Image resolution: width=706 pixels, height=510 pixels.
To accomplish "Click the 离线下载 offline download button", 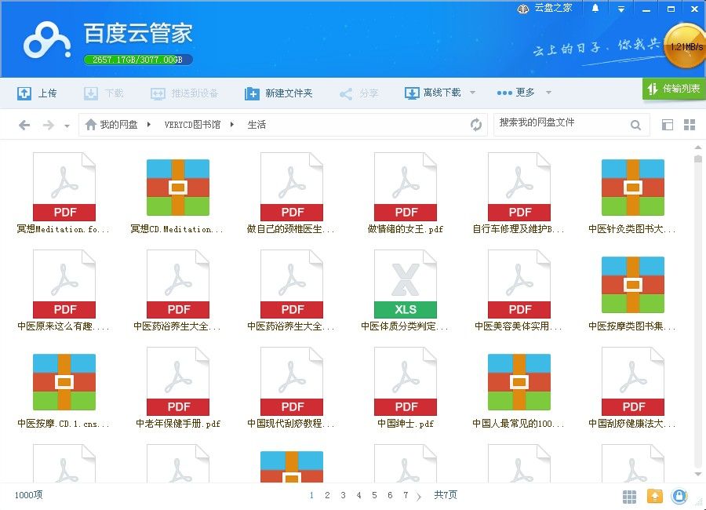I will tap(433, 93).
